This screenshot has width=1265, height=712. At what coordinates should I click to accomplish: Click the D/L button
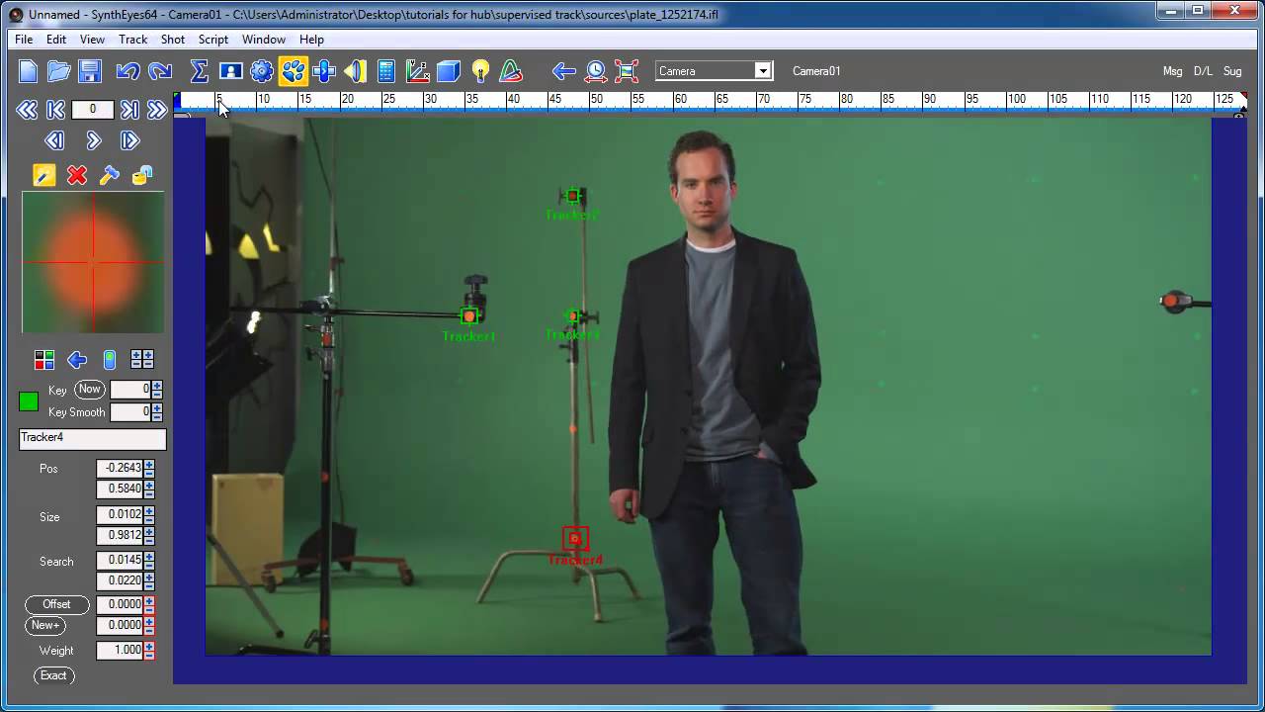1203,71
